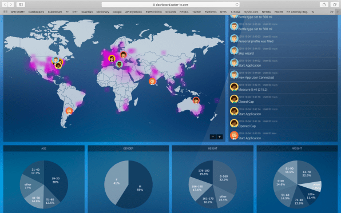Screen dimensions: 341x213
Task: Click the 'Measure 8 ml' activity entry
Action: 283,87
